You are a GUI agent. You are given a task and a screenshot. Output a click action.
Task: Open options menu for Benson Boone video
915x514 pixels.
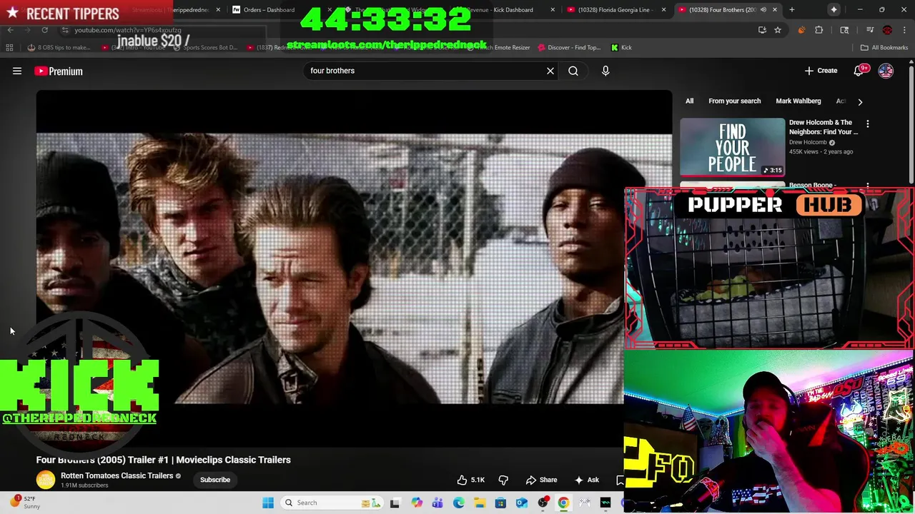click(868, 186)
